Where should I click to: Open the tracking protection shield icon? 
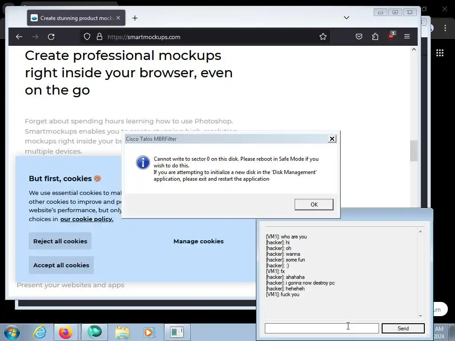coord(87,36)
